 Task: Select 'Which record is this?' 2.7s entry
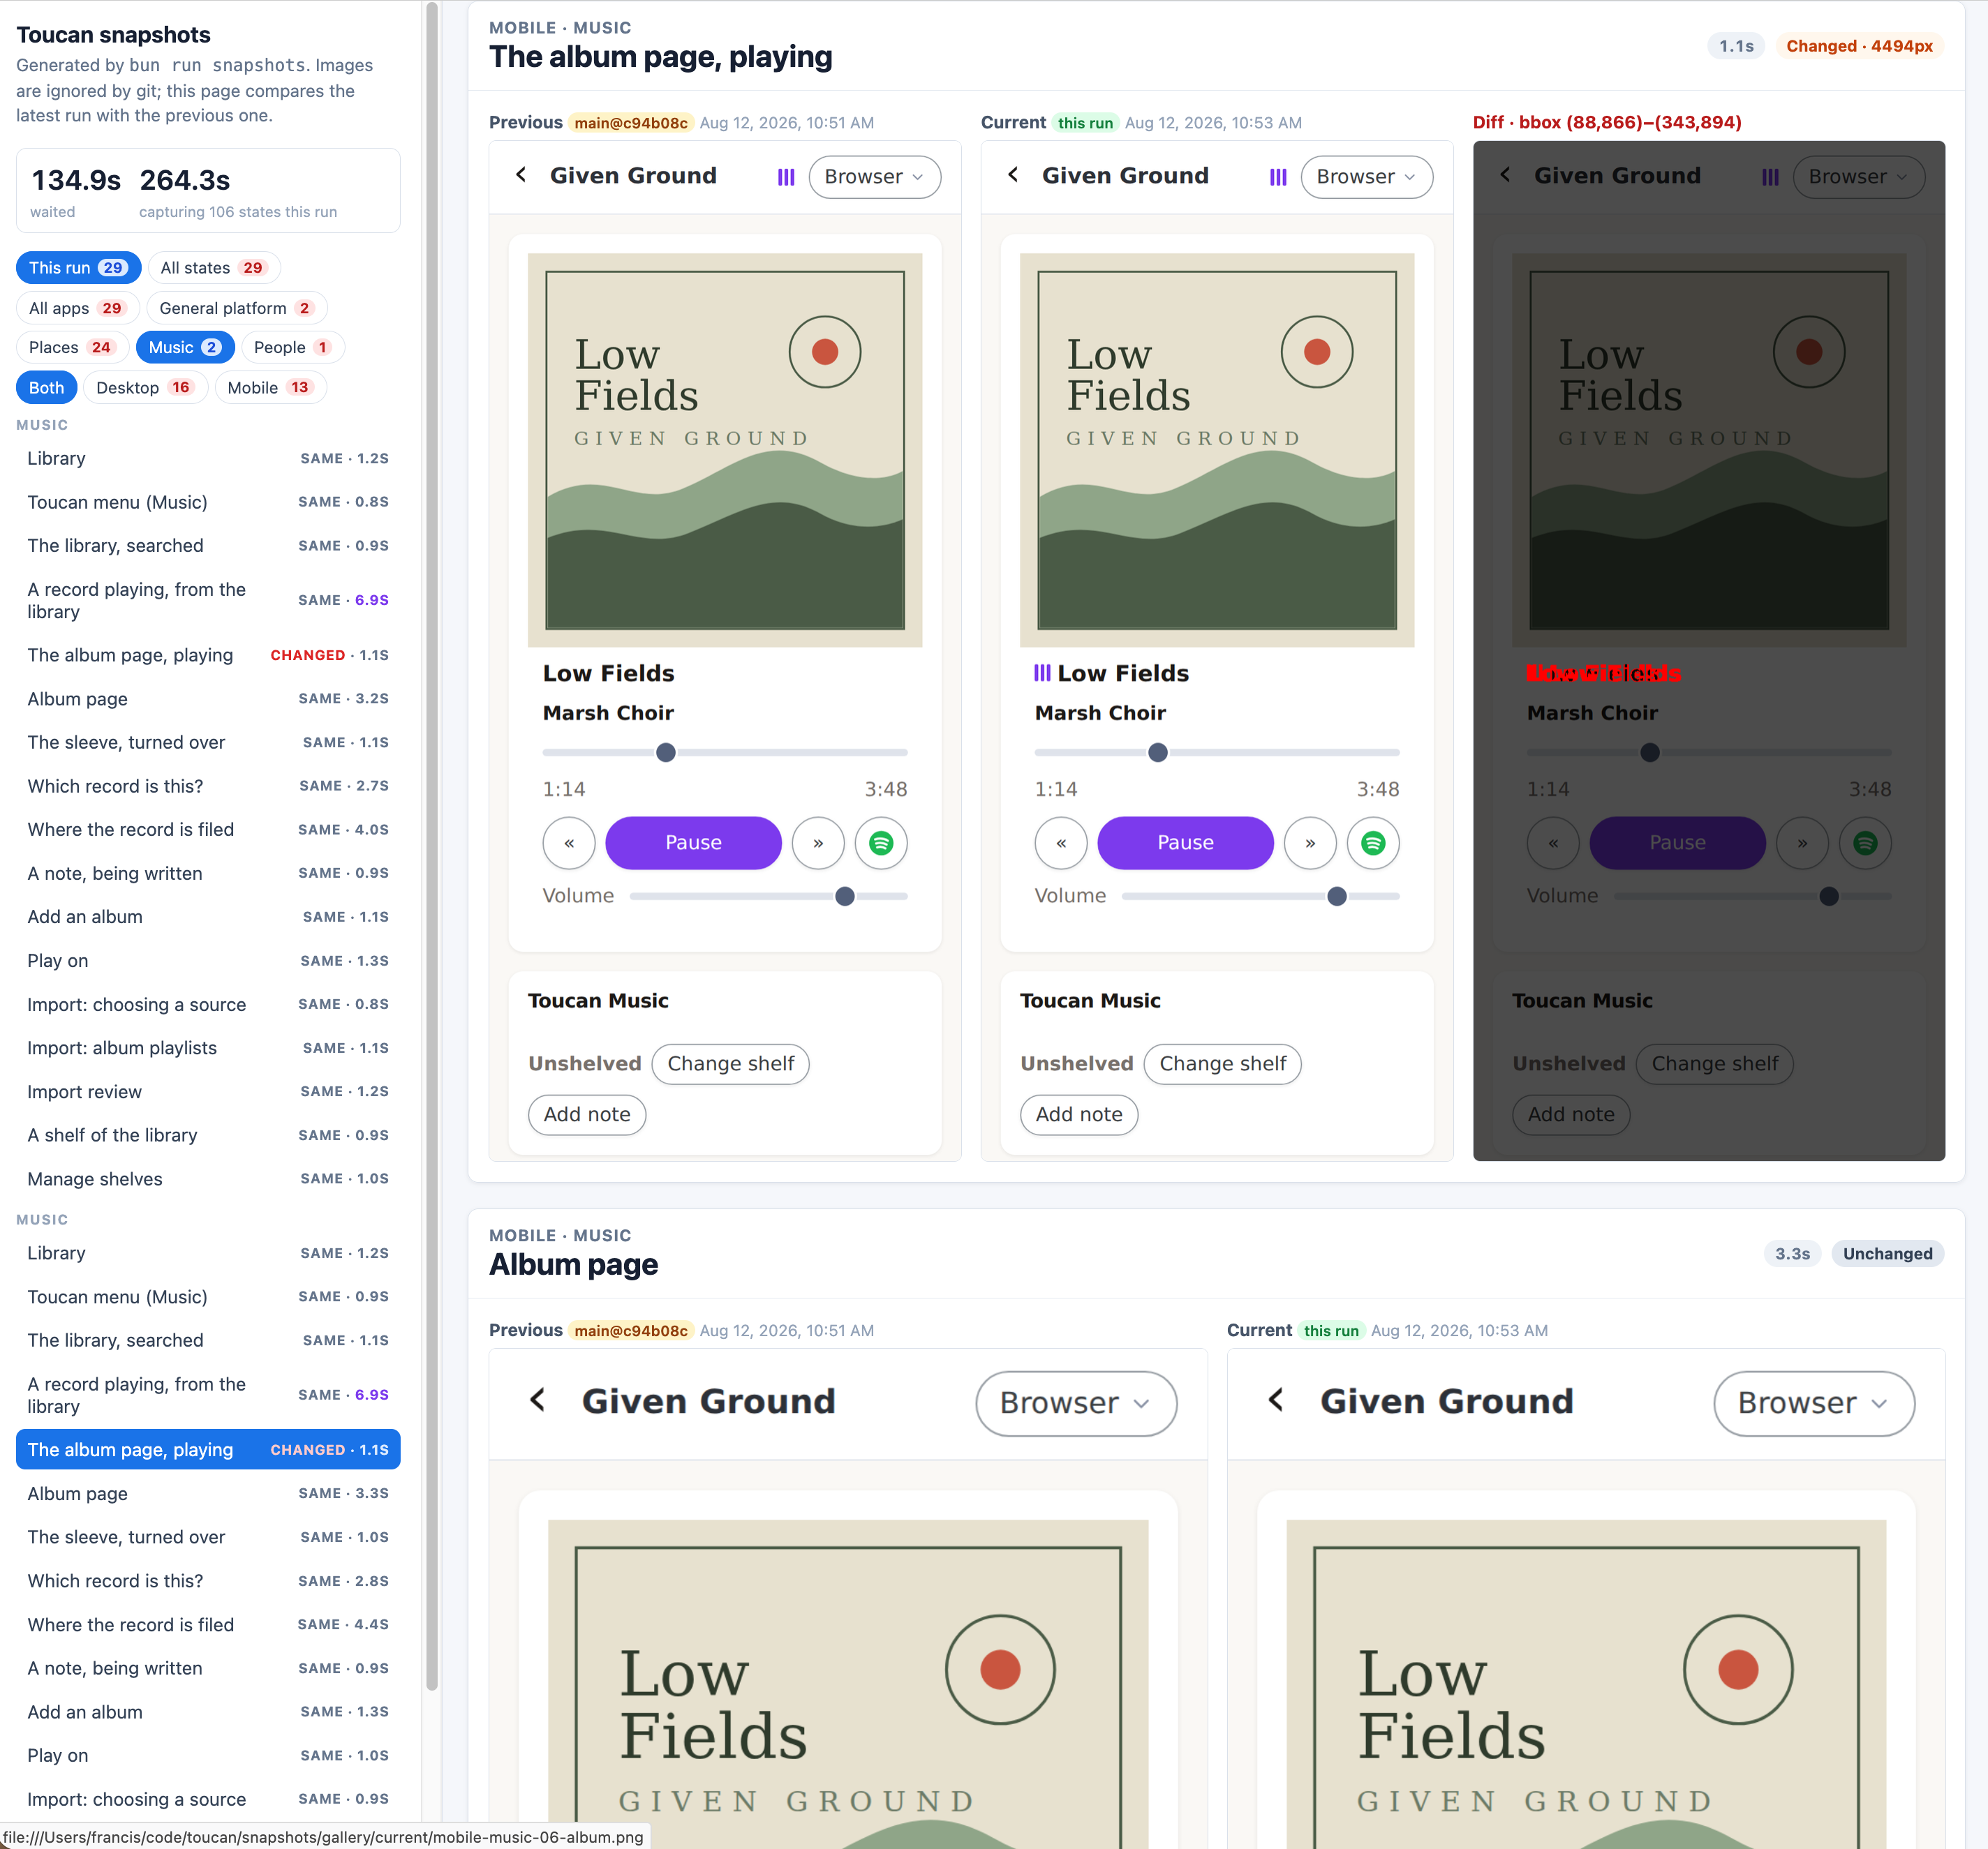click(x=208, y=786)
